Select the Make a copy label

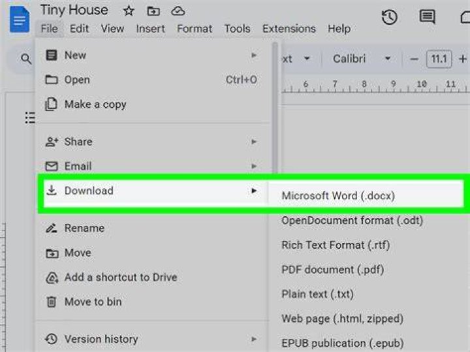point(95,104)
